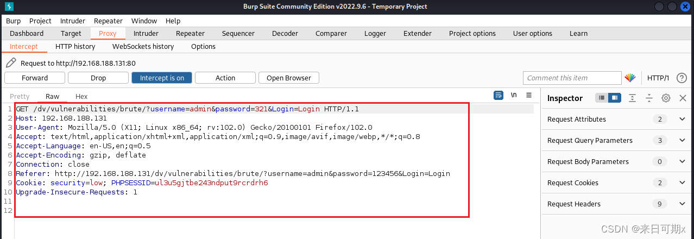
Task: Open Inspector settings gear
Action: [666, 98]
